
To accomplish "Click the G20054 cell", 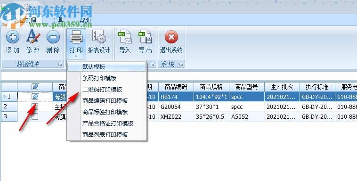I will click(176, 107).
